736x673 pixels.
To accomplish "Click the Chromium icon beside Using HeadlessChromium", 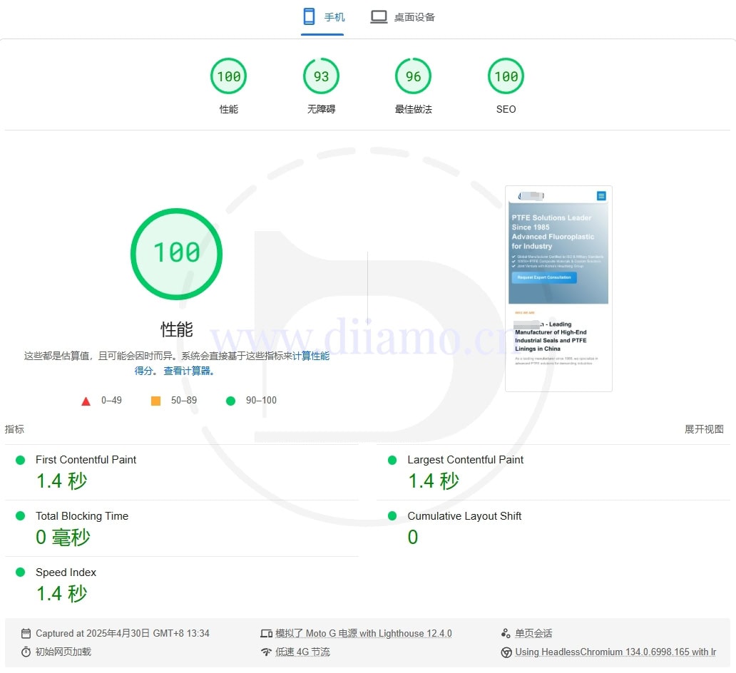I will [x=506, y=652].
